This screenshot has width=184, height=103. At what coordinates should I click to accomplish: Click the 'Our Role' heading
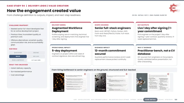coord(13,49)
